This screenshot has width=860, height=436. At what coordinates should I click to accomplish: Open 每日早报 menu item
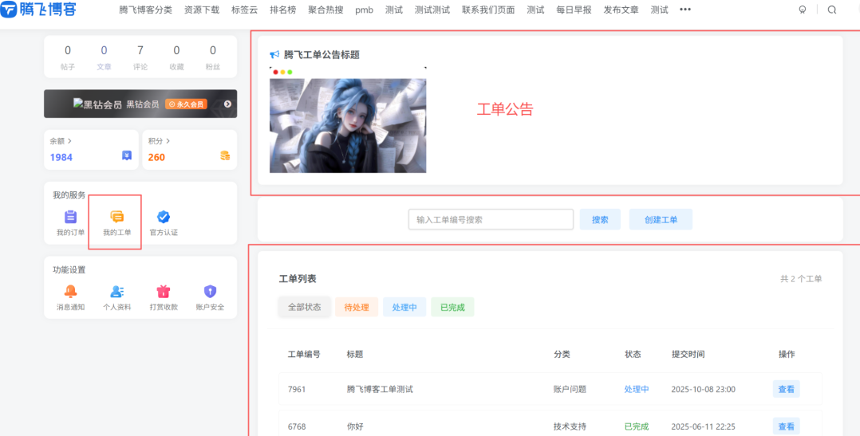point(574,10)
